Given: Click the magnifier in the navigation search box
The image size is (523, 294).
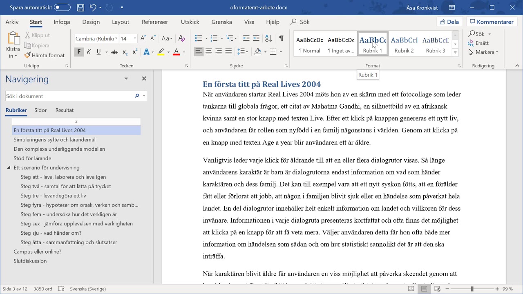Looking at the screenshot, I should (137, 96).
